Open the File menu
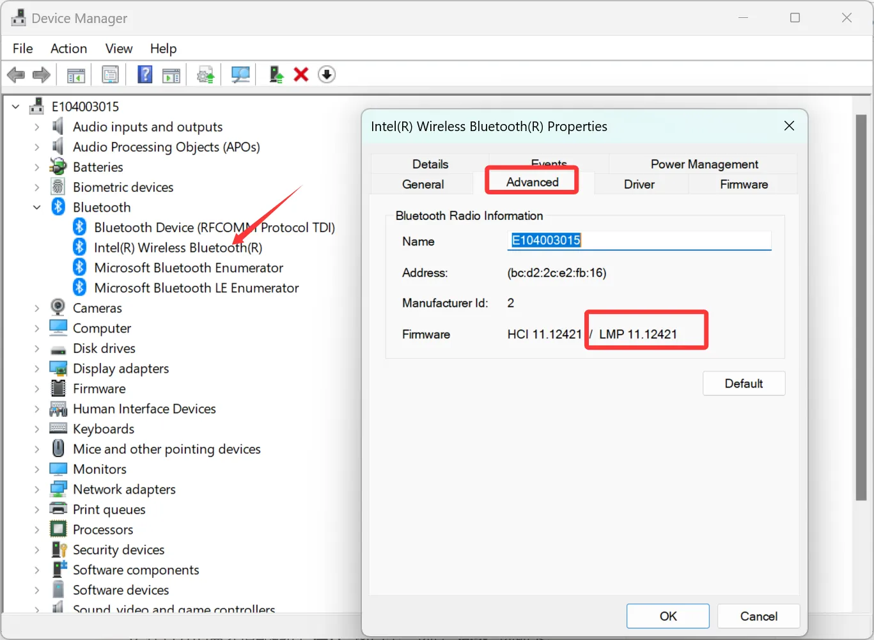Image resolution: width=874 pixels, height=640 pixels. click(23, 49)
